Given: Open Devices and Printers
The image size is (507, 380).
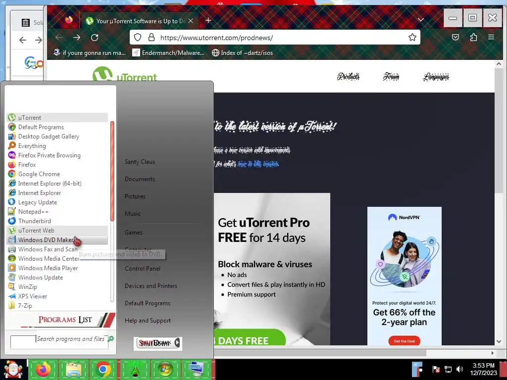Looking at the screenshot, I should point(151,286).
